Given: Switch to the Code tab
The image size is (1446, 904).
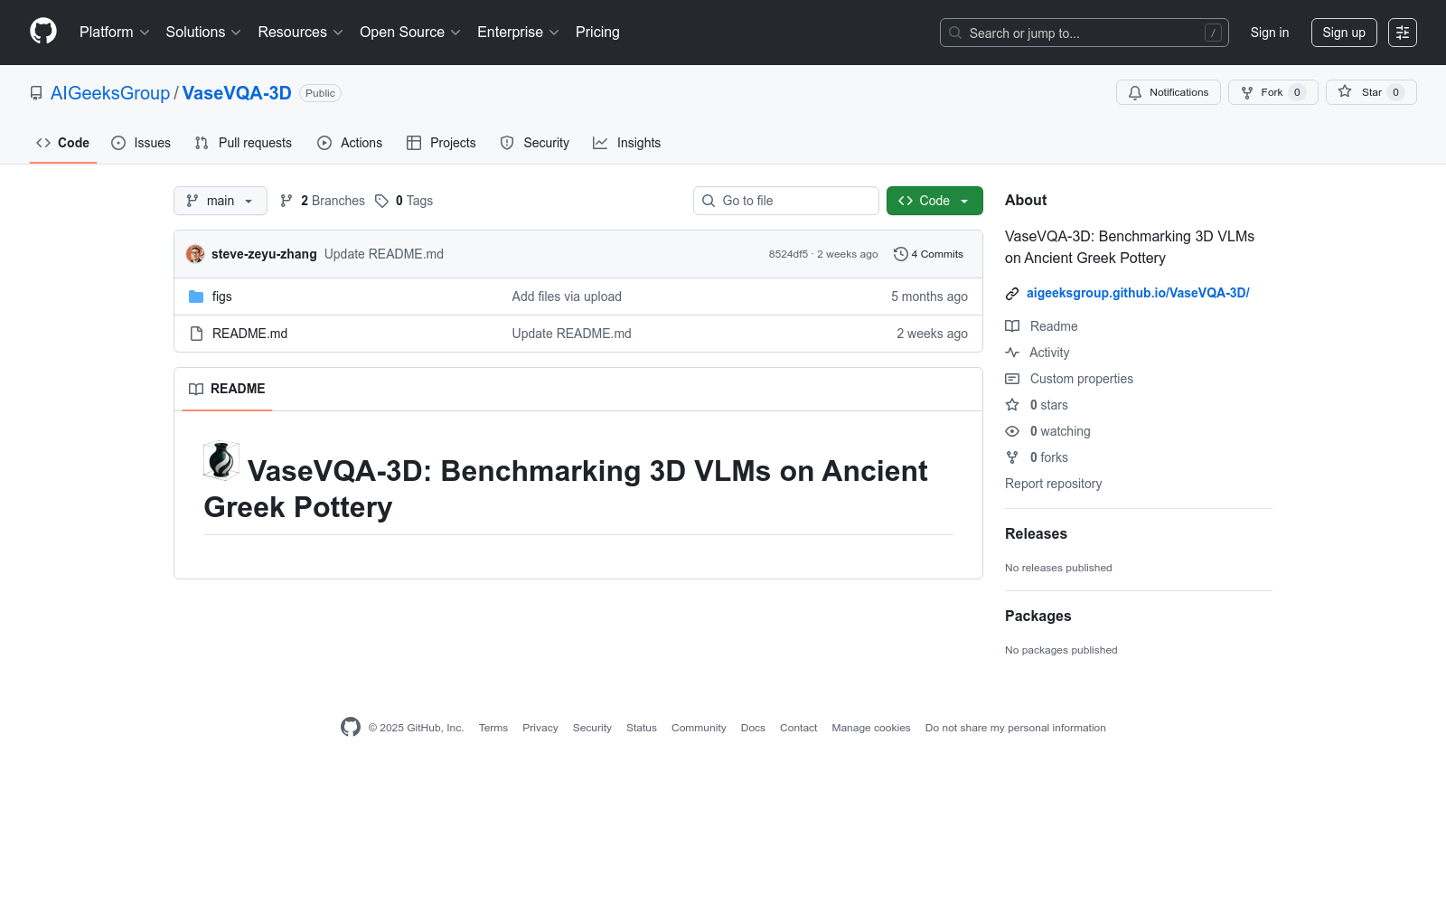Looking at the screenshot, I should [62, 143].
